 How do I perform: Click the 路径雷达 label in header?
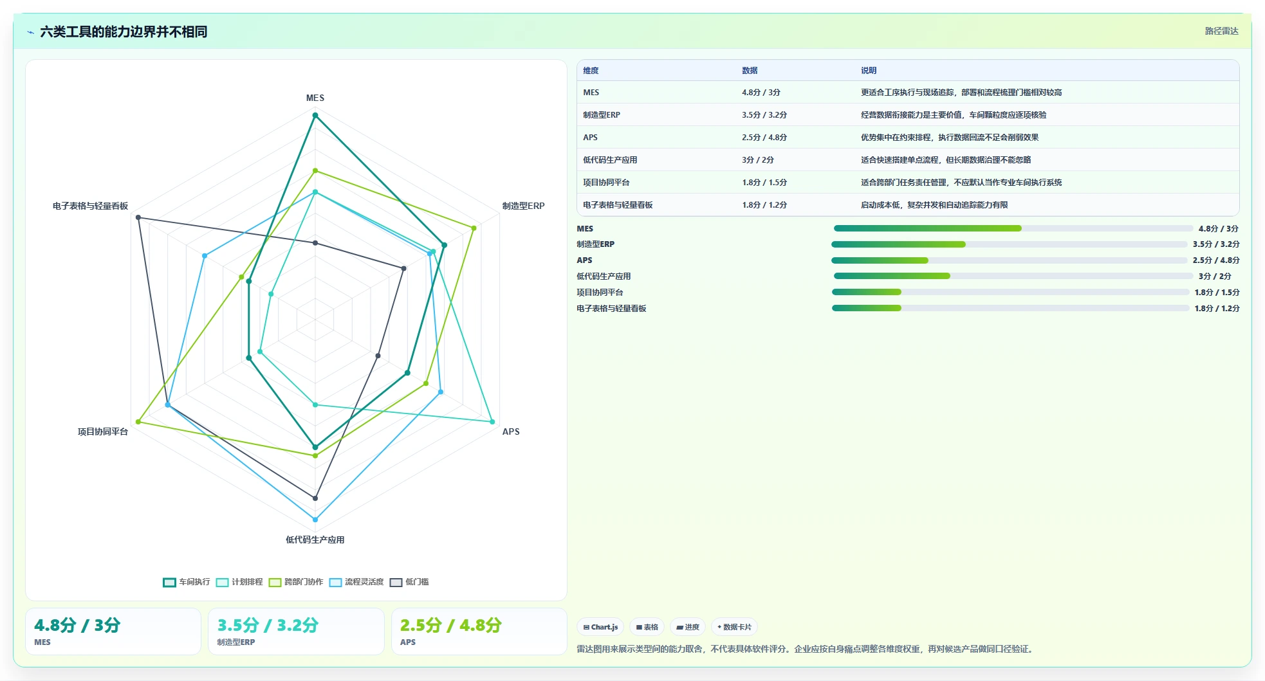coord(1221,31)
